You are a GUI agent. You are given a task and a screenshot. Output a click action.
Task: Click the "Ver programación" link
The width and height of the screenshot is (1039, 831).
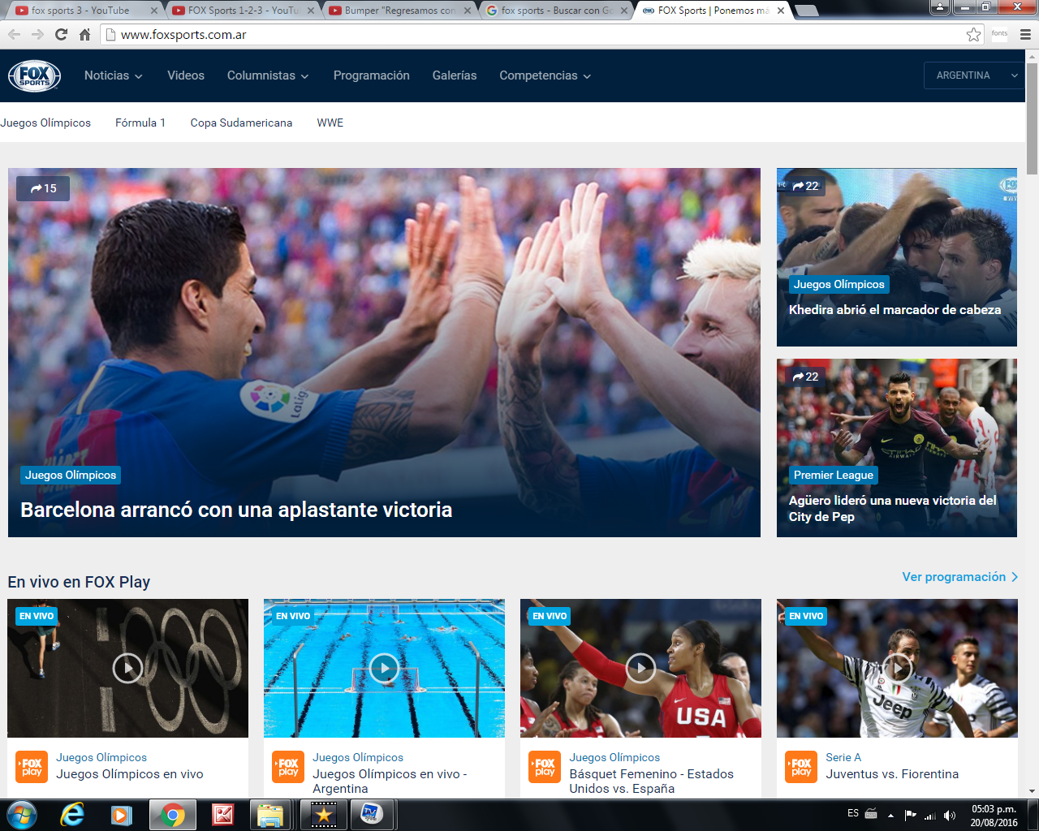coord(960,577)
